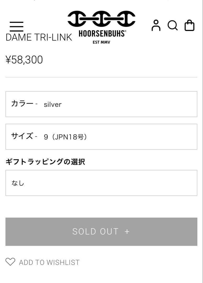
Task: Click the ADD TO WISHLIST link
Action: tap(49, 262)
